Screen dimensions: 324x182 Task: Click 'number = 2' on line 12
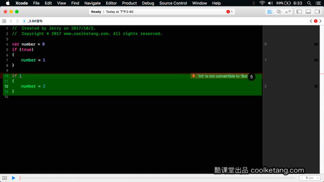[33, 86]
